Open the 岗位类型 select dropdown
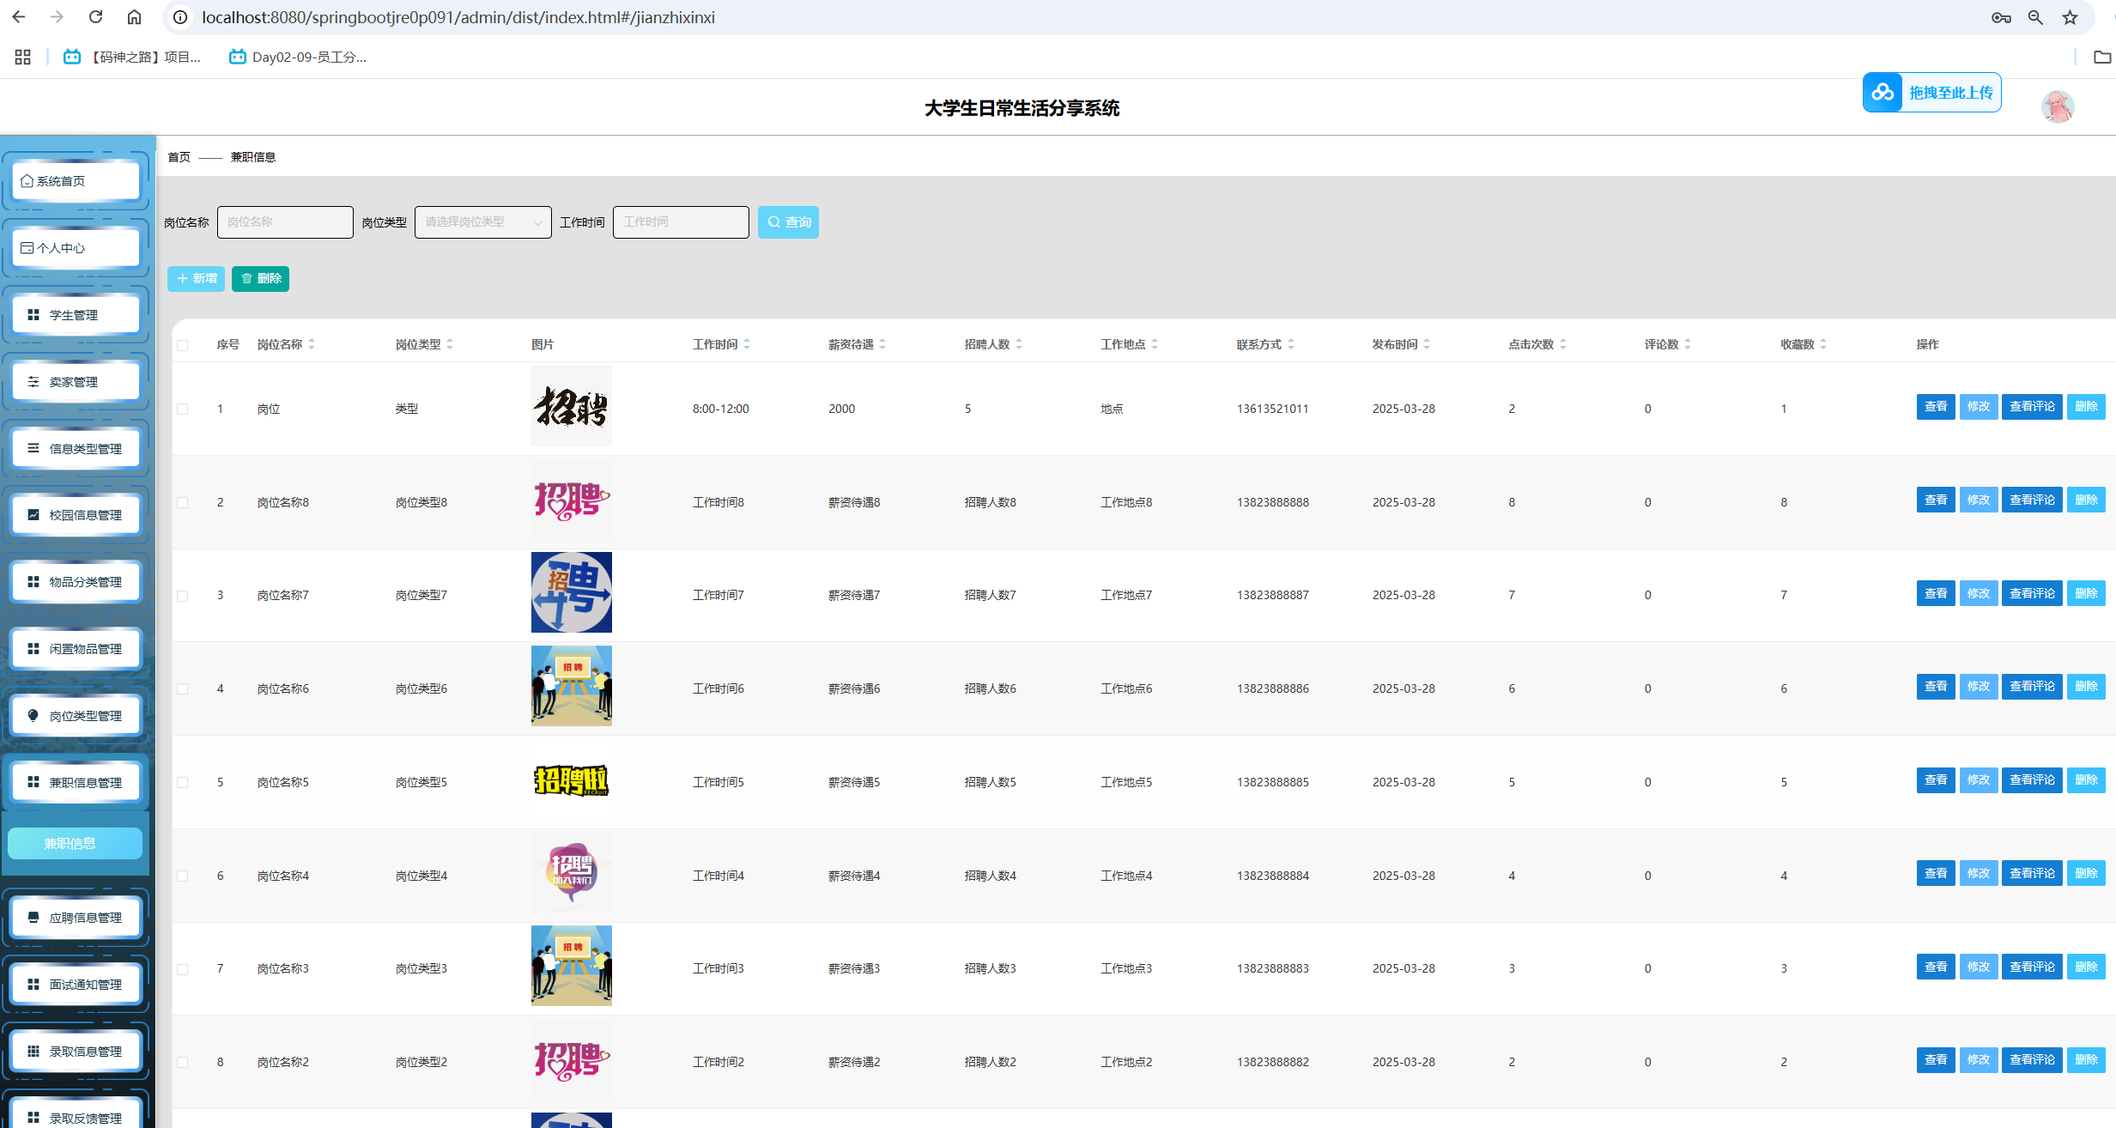The height and width of the screenshot is (1128, 2116). coord(482,222)
